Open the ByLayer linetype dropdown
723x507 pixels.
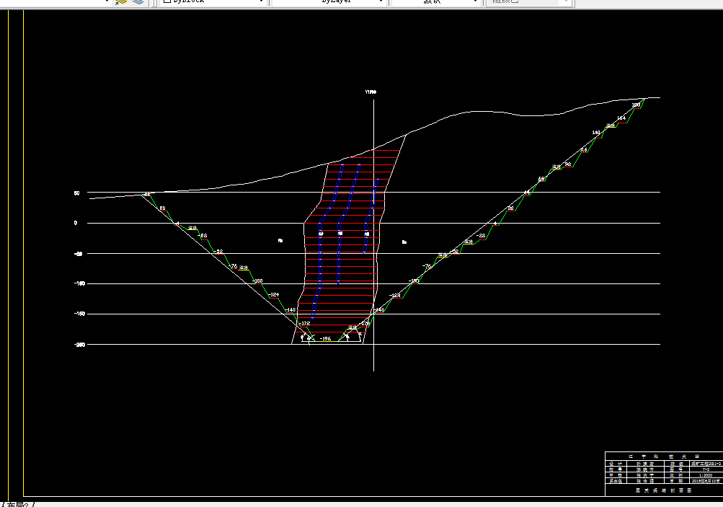[328, 2]
